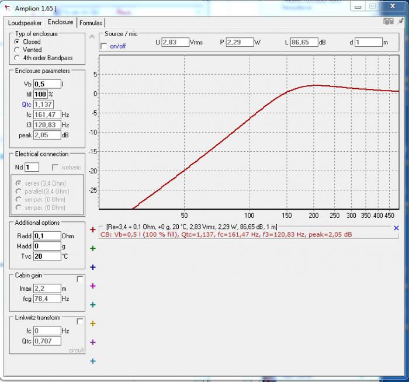The height and width of the screenshot is (382, 409).
Task: Collapse panel with double chevron arrow
Action: [x=92, y=36]
